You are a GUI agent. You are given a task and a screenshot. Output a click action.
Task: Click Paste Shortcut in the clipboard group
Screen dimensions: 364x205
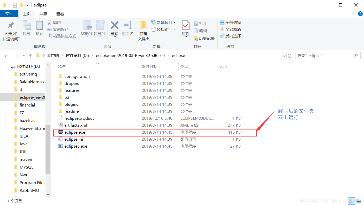tap(62, 36)
